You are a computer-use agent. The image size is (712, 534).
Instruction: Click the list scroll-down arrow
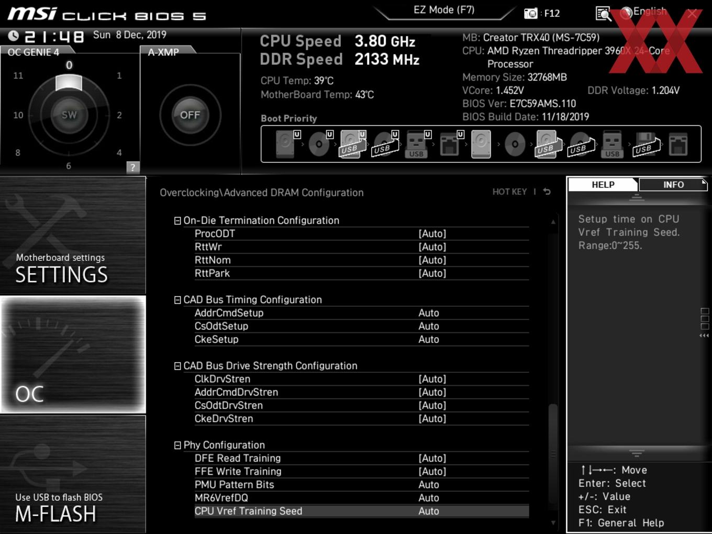pyautogui.click(x=553, y=522)
